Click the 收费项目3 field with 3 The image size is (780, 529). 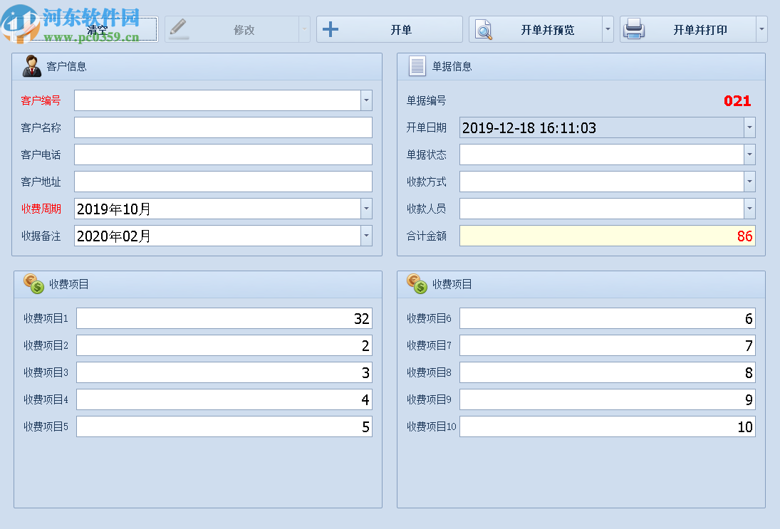(x=224, y=372)
